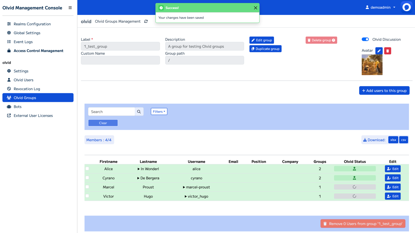
Task: Expand the disclosure triangle next to marcel-proust
Action: pyautogui.click(x=184, y=187)
